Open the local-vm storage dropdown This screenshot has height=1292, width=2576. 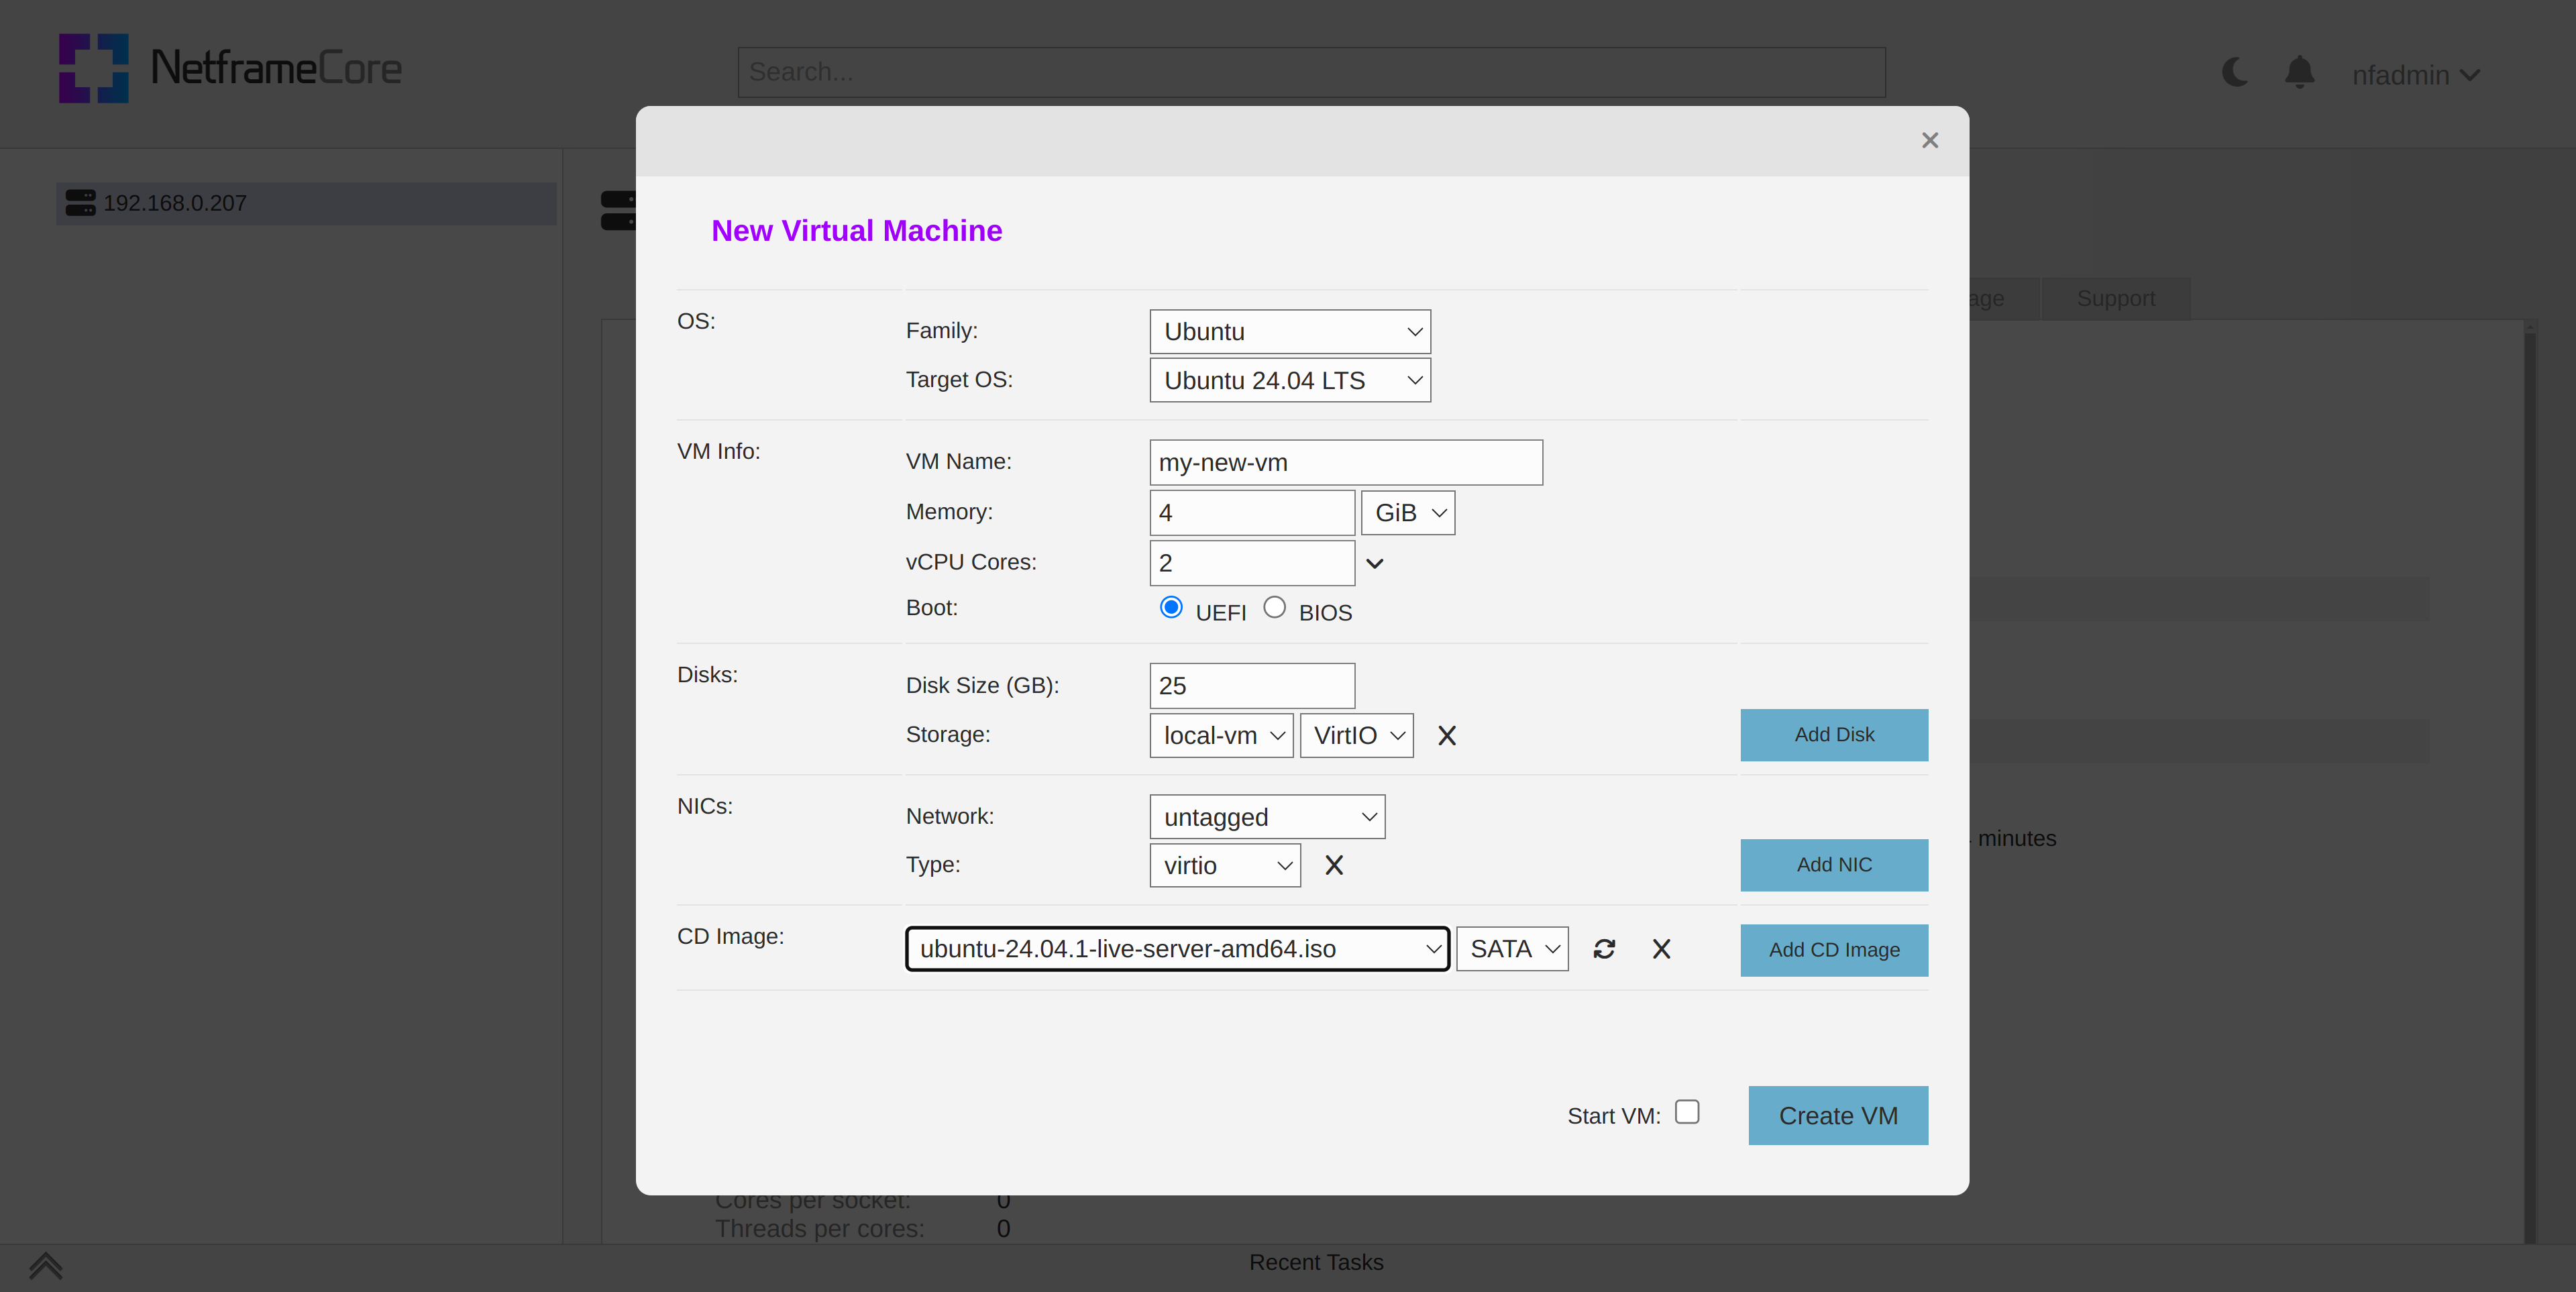pos(1221,736)
